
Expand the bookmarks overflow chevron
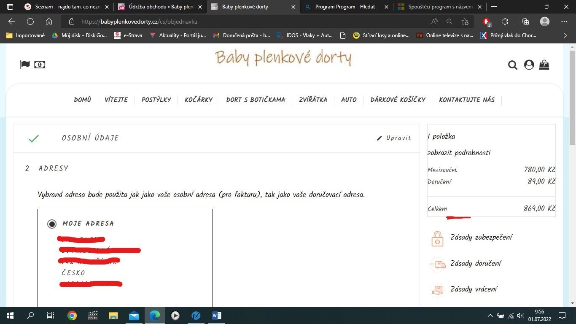click(x=565, y=35)
